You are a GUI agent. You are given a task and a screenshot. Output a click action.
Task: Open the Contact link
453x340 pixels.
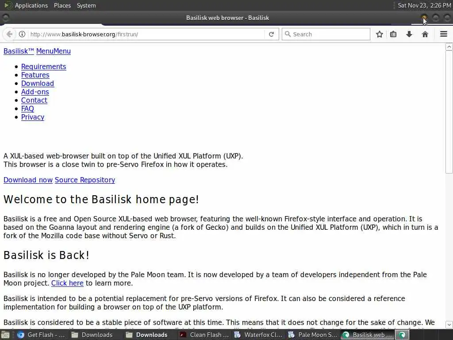click(x=34, y=100)
